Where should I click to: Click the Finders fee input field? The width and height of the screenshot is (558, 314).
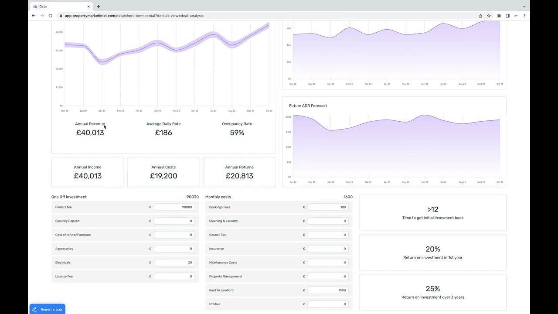tap(174, 207)
